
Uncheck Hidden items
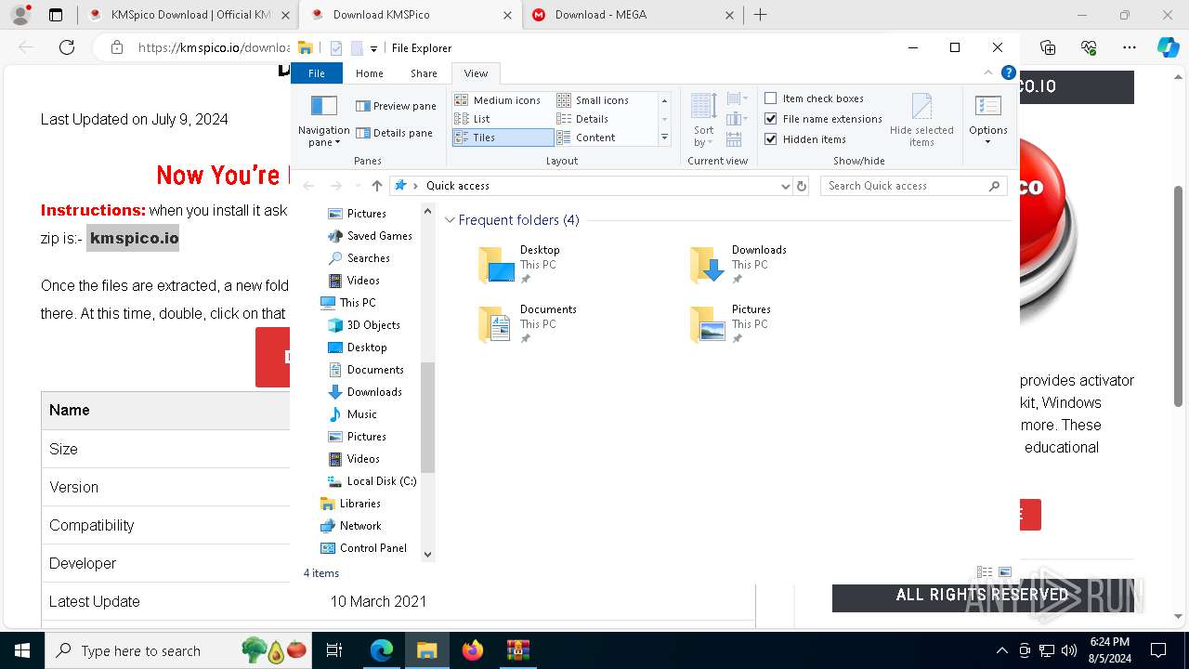tap(805, 139)
